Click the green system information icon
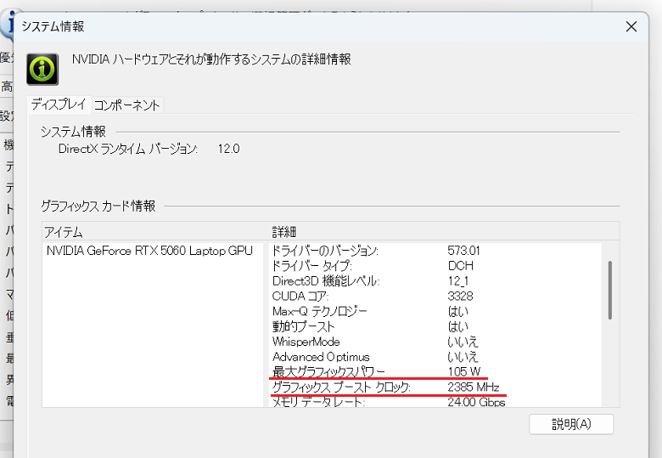Viewport: 662px width, 458px height. pos(42,70)
